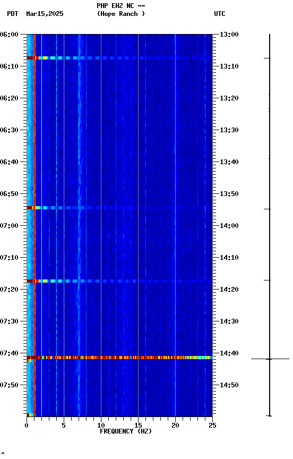Click the '07:20' PDT time label
The width and height of the screenshot is (293, 459).
9,290
